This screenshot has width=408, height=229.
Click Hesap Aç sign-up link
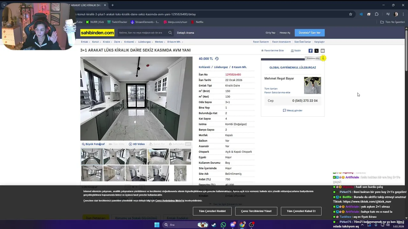tap(285, 33)
